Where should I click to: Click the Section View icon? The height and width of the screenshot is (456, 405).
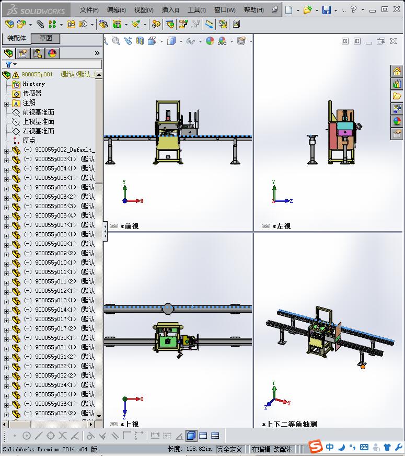[140, 41]
